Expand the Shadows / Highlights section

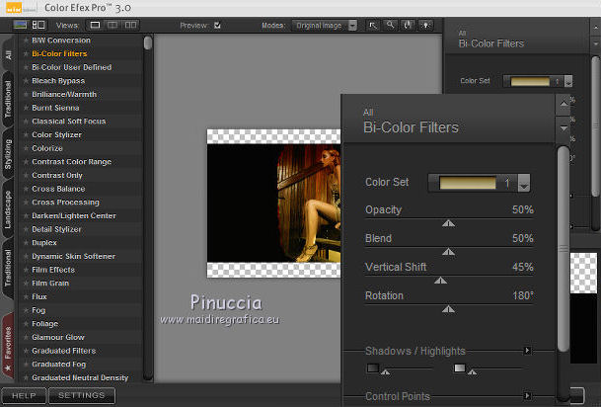(528, 351)
